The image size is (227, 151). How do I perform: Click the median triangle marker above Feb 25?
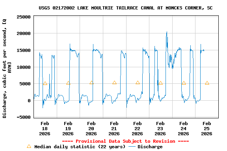click(x=207, y=83)
